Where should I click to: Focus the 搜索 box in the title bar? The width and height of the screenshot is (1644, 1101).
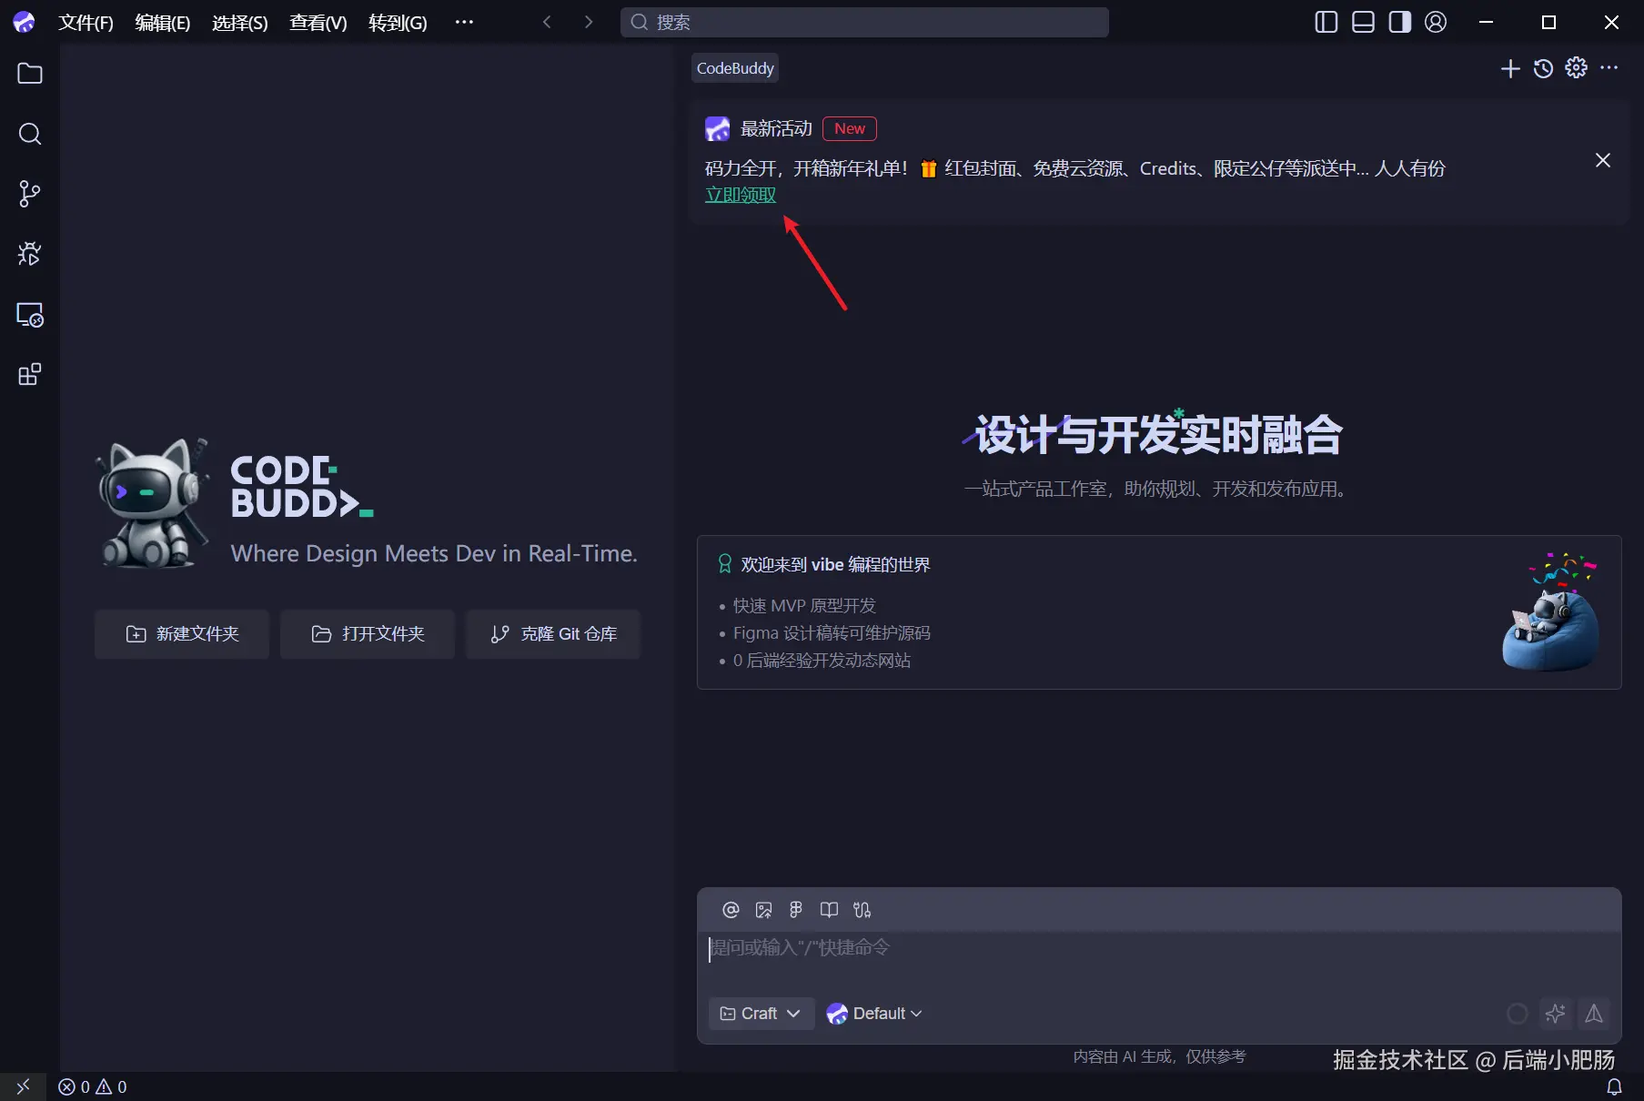[864, 23]
